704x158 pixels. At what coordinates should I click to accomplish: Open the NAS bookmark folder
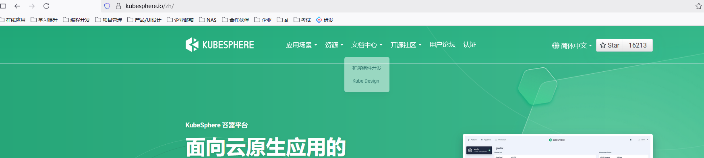[208, 20]
